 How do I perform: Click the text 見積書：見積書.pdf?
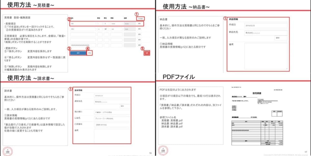(172, 120)
